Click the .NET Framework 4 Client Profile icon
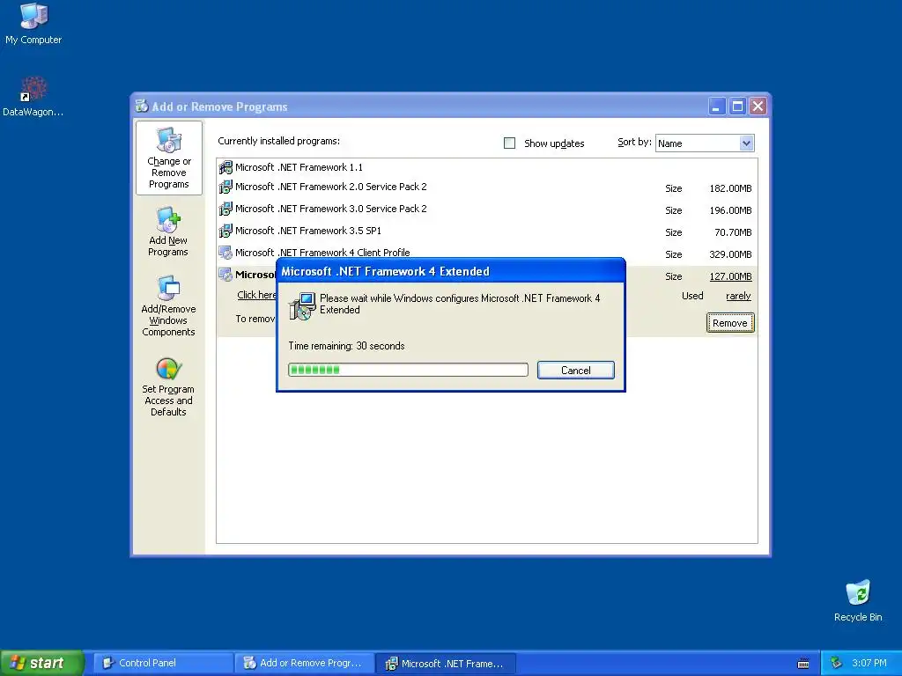902x676 pixels. point(225,253)
